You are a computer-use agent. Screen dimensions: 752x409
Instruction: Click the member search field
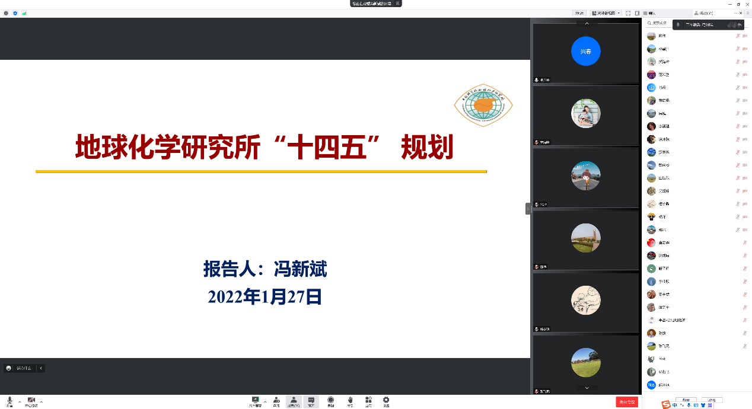(658, 24)
